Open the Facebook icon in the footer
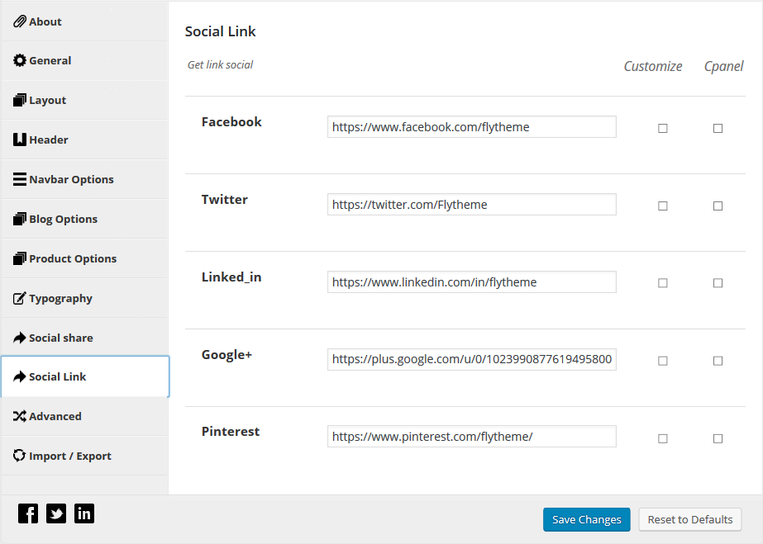Screen dimensions: 763x544 pyautogui.click(x=28, y=513)
